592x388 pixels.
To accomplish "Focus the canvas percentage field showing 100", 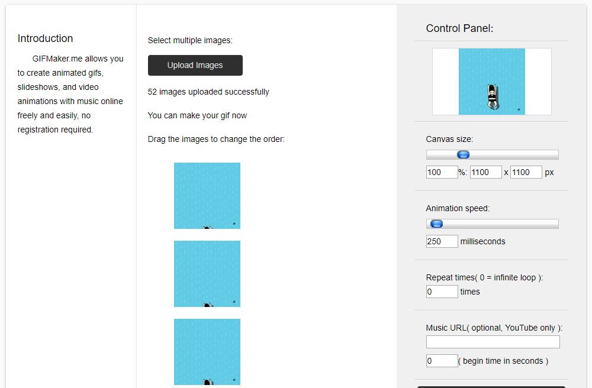I will (x=442, y=172).
